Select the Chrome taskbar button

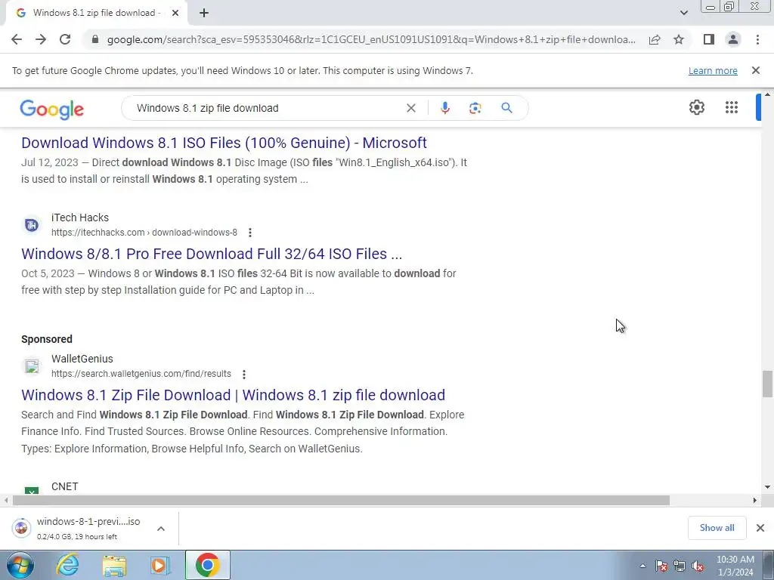208,565
